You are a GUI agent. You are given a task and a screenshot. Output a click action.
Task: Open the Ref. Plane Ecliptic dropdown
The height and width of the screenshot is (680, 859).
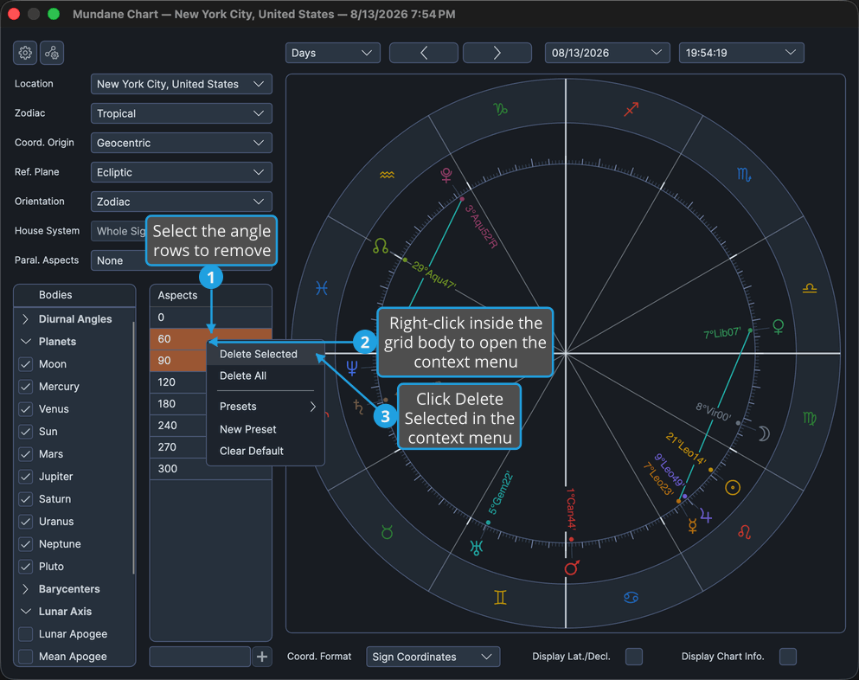[x=182, y=172]
